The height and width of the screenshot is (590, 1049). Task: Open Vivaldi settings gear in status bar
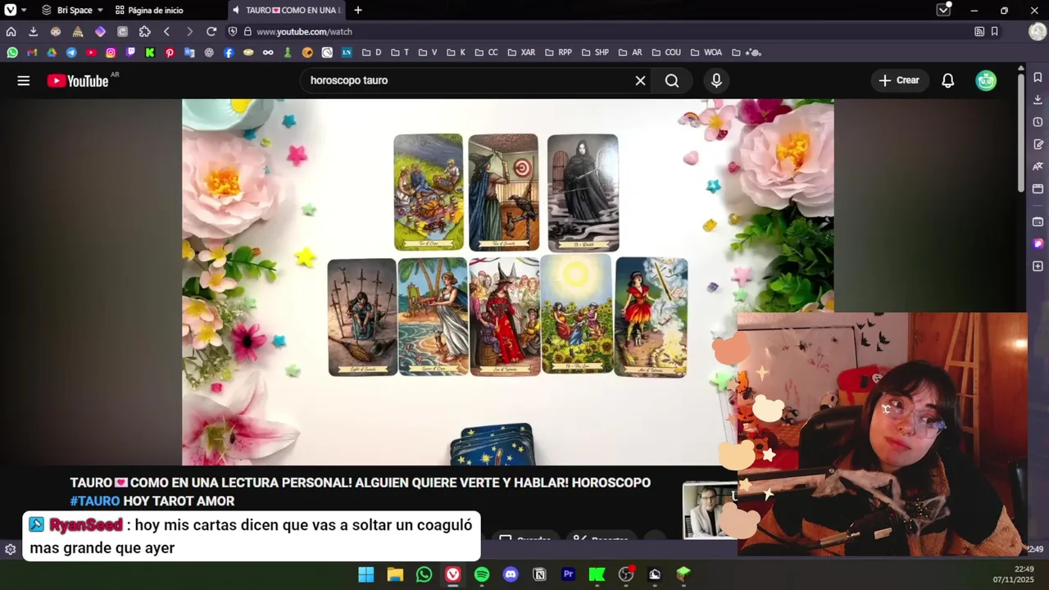[10, 550]
